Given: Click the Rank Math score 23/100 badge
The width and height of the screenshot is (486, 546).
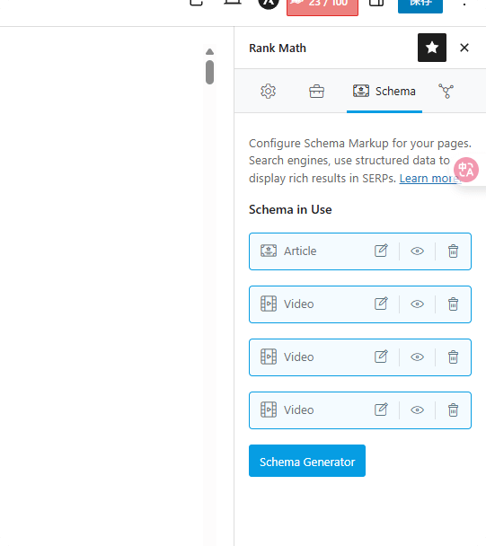Looking at the screenshot, I should click(x=323, y=5).
